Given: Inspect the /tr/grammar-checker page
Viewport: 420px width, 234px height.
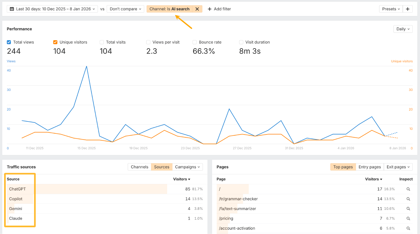Looking at the screenshot, I should [408, 199].
